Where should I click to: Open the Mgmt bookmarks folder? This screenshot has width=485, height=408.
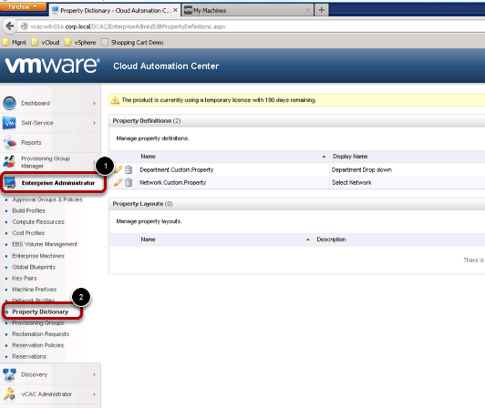click(15, 42)
